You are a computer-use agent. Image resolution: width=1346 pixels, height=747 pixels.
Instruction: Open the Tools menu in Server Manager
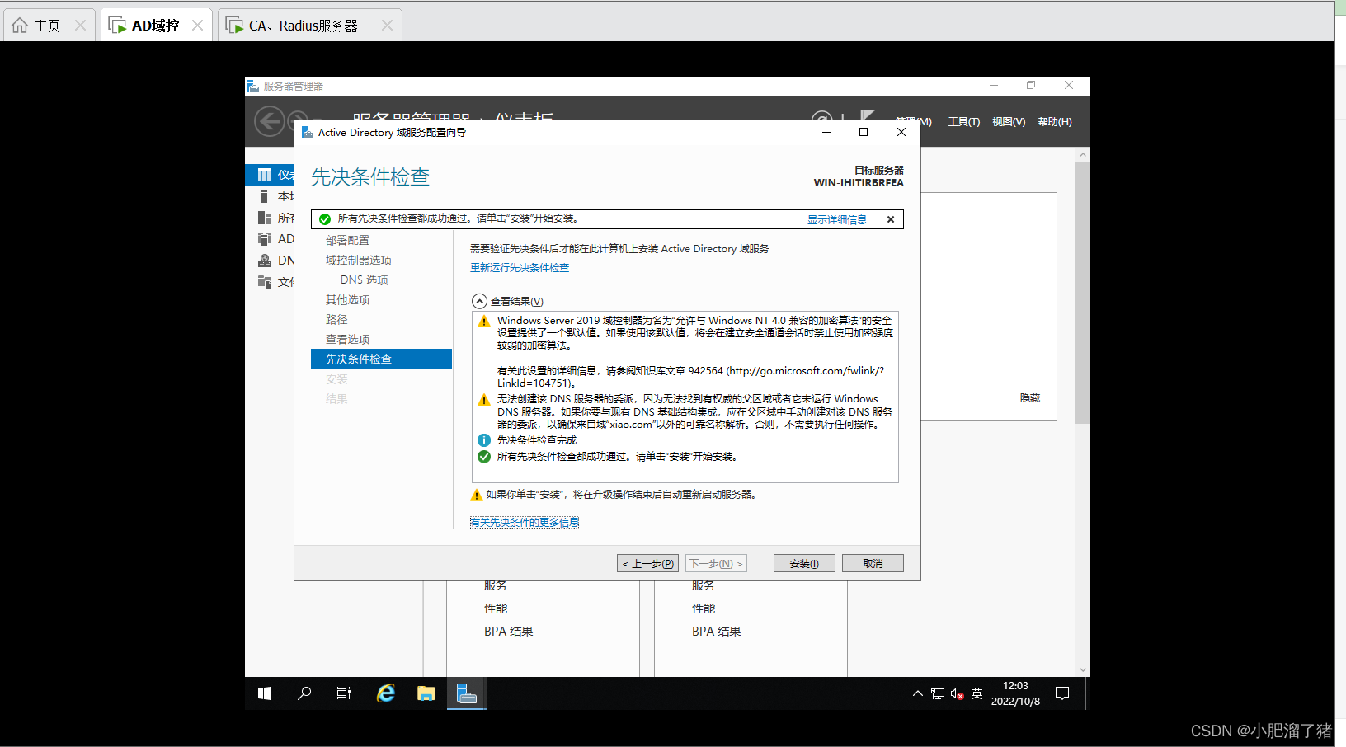click(x=963, y=122)
